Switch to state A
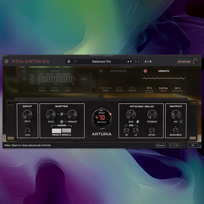 click(136, 62)
